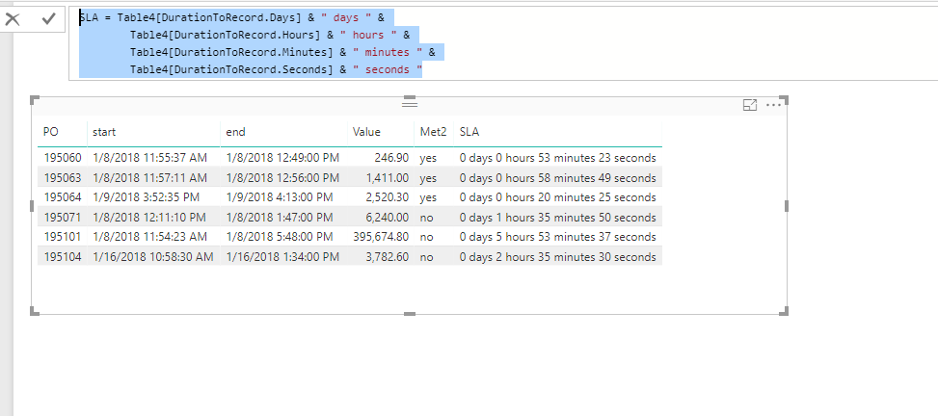The width and height of the screenshot is (938, 416).
Task: Sort by the Met2 column header
Action: [433, 132]
